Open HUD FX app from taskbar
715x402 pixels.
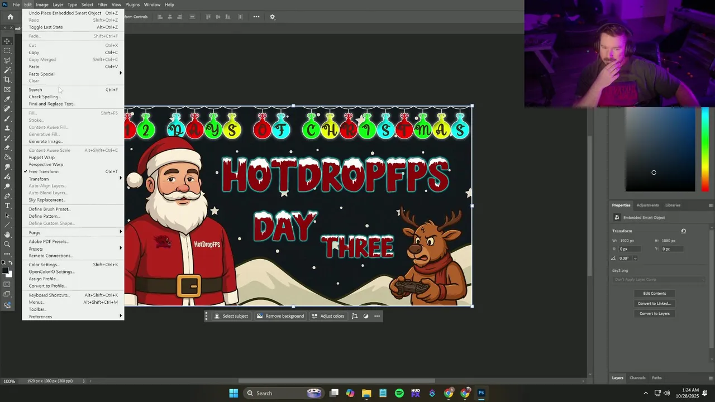coord(416,393)
